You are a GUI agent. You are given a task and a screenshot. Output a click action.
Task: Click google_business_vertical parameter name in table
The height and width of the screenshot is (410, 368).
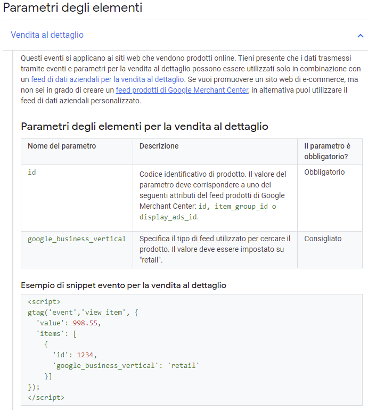[x=77, y=239]
